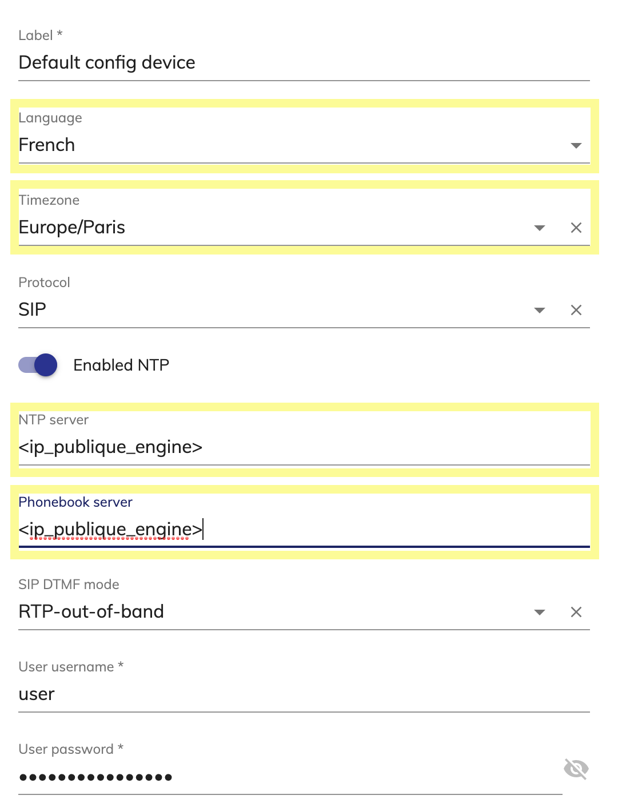
Task: Click the Europe/Paris timezone value
Action: tap(72, 227)
